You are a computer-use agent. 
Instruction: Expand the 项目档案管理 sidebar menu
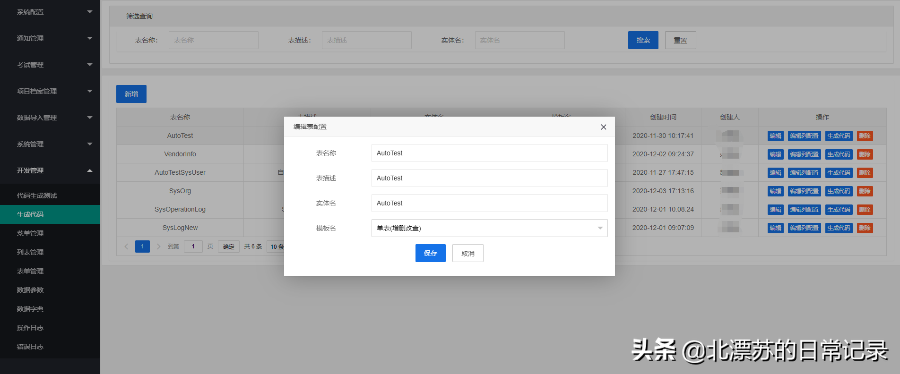pos(50,91)
